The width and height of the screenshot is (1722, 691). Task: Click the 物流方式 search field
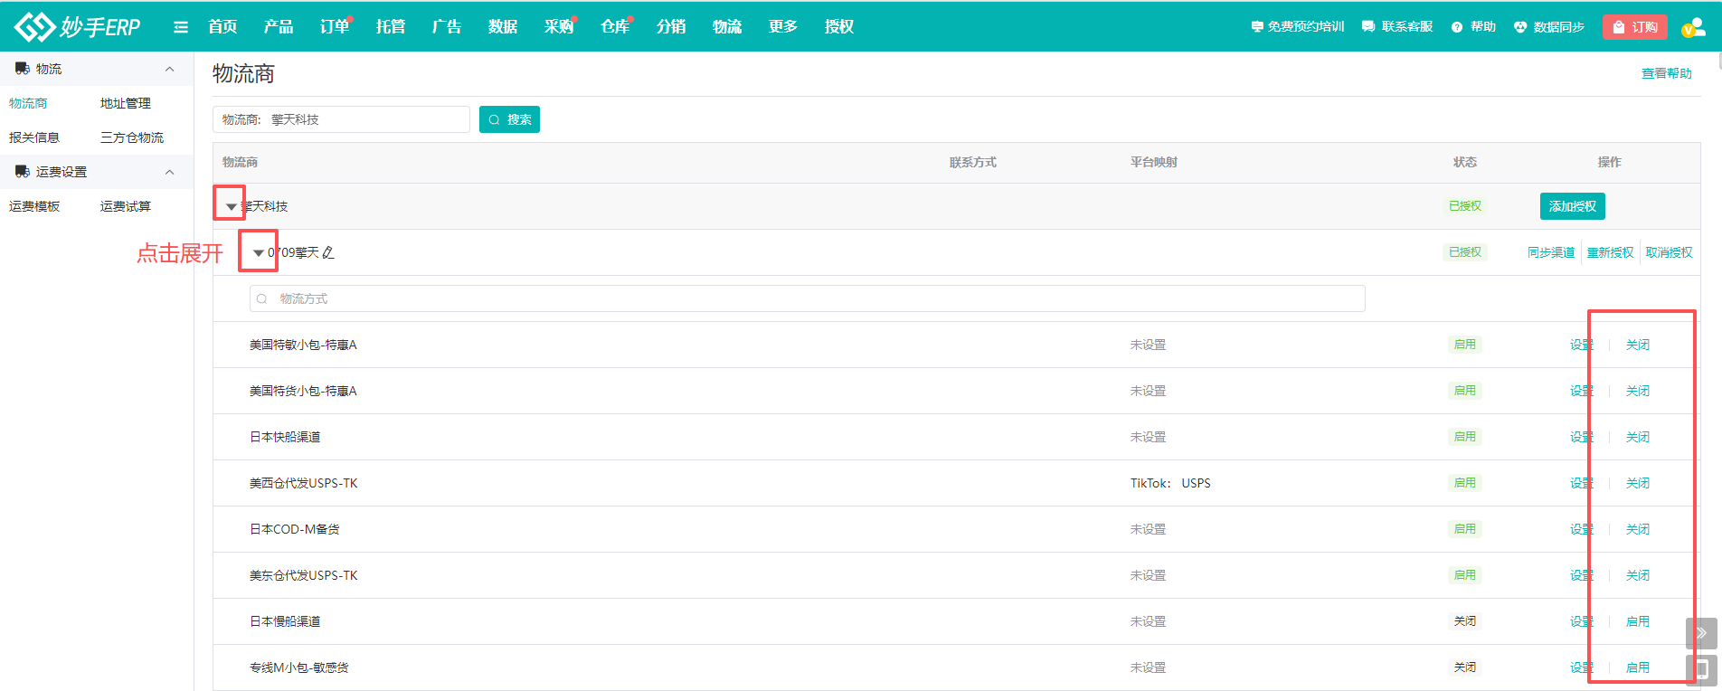click(x=807, y=298)
